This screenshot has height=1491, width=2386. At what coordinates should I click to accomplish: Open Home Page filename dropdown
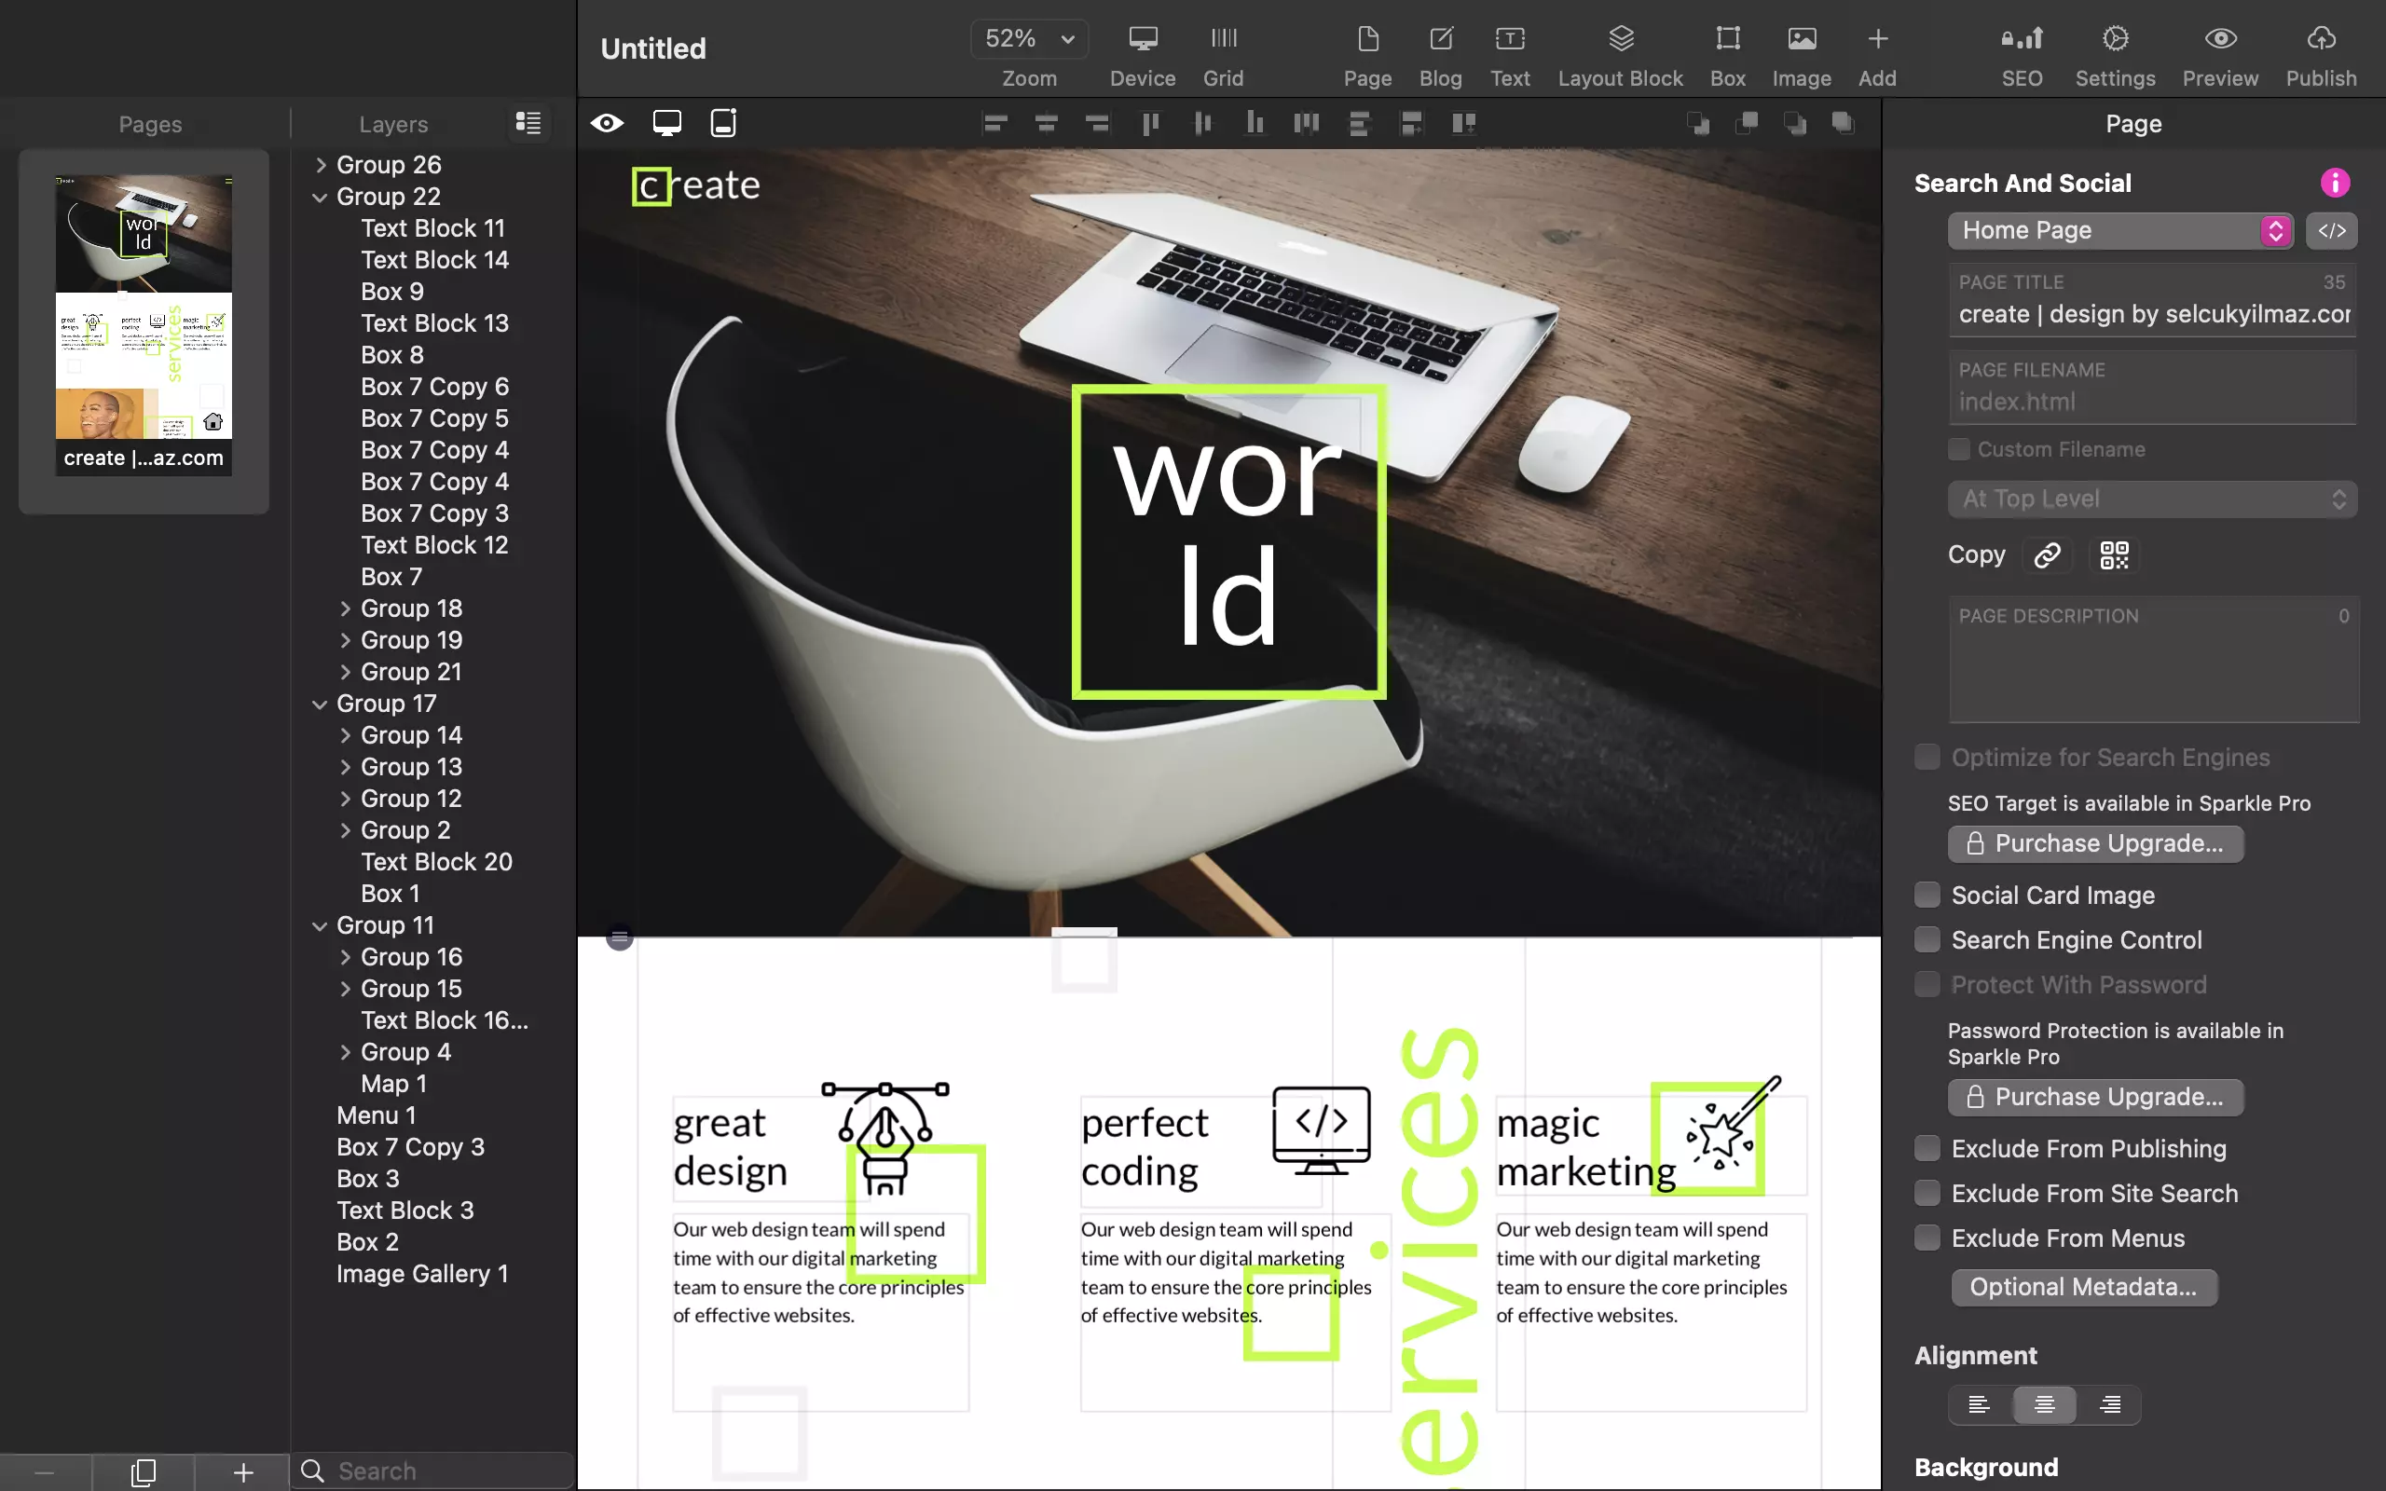[2274, 230]
